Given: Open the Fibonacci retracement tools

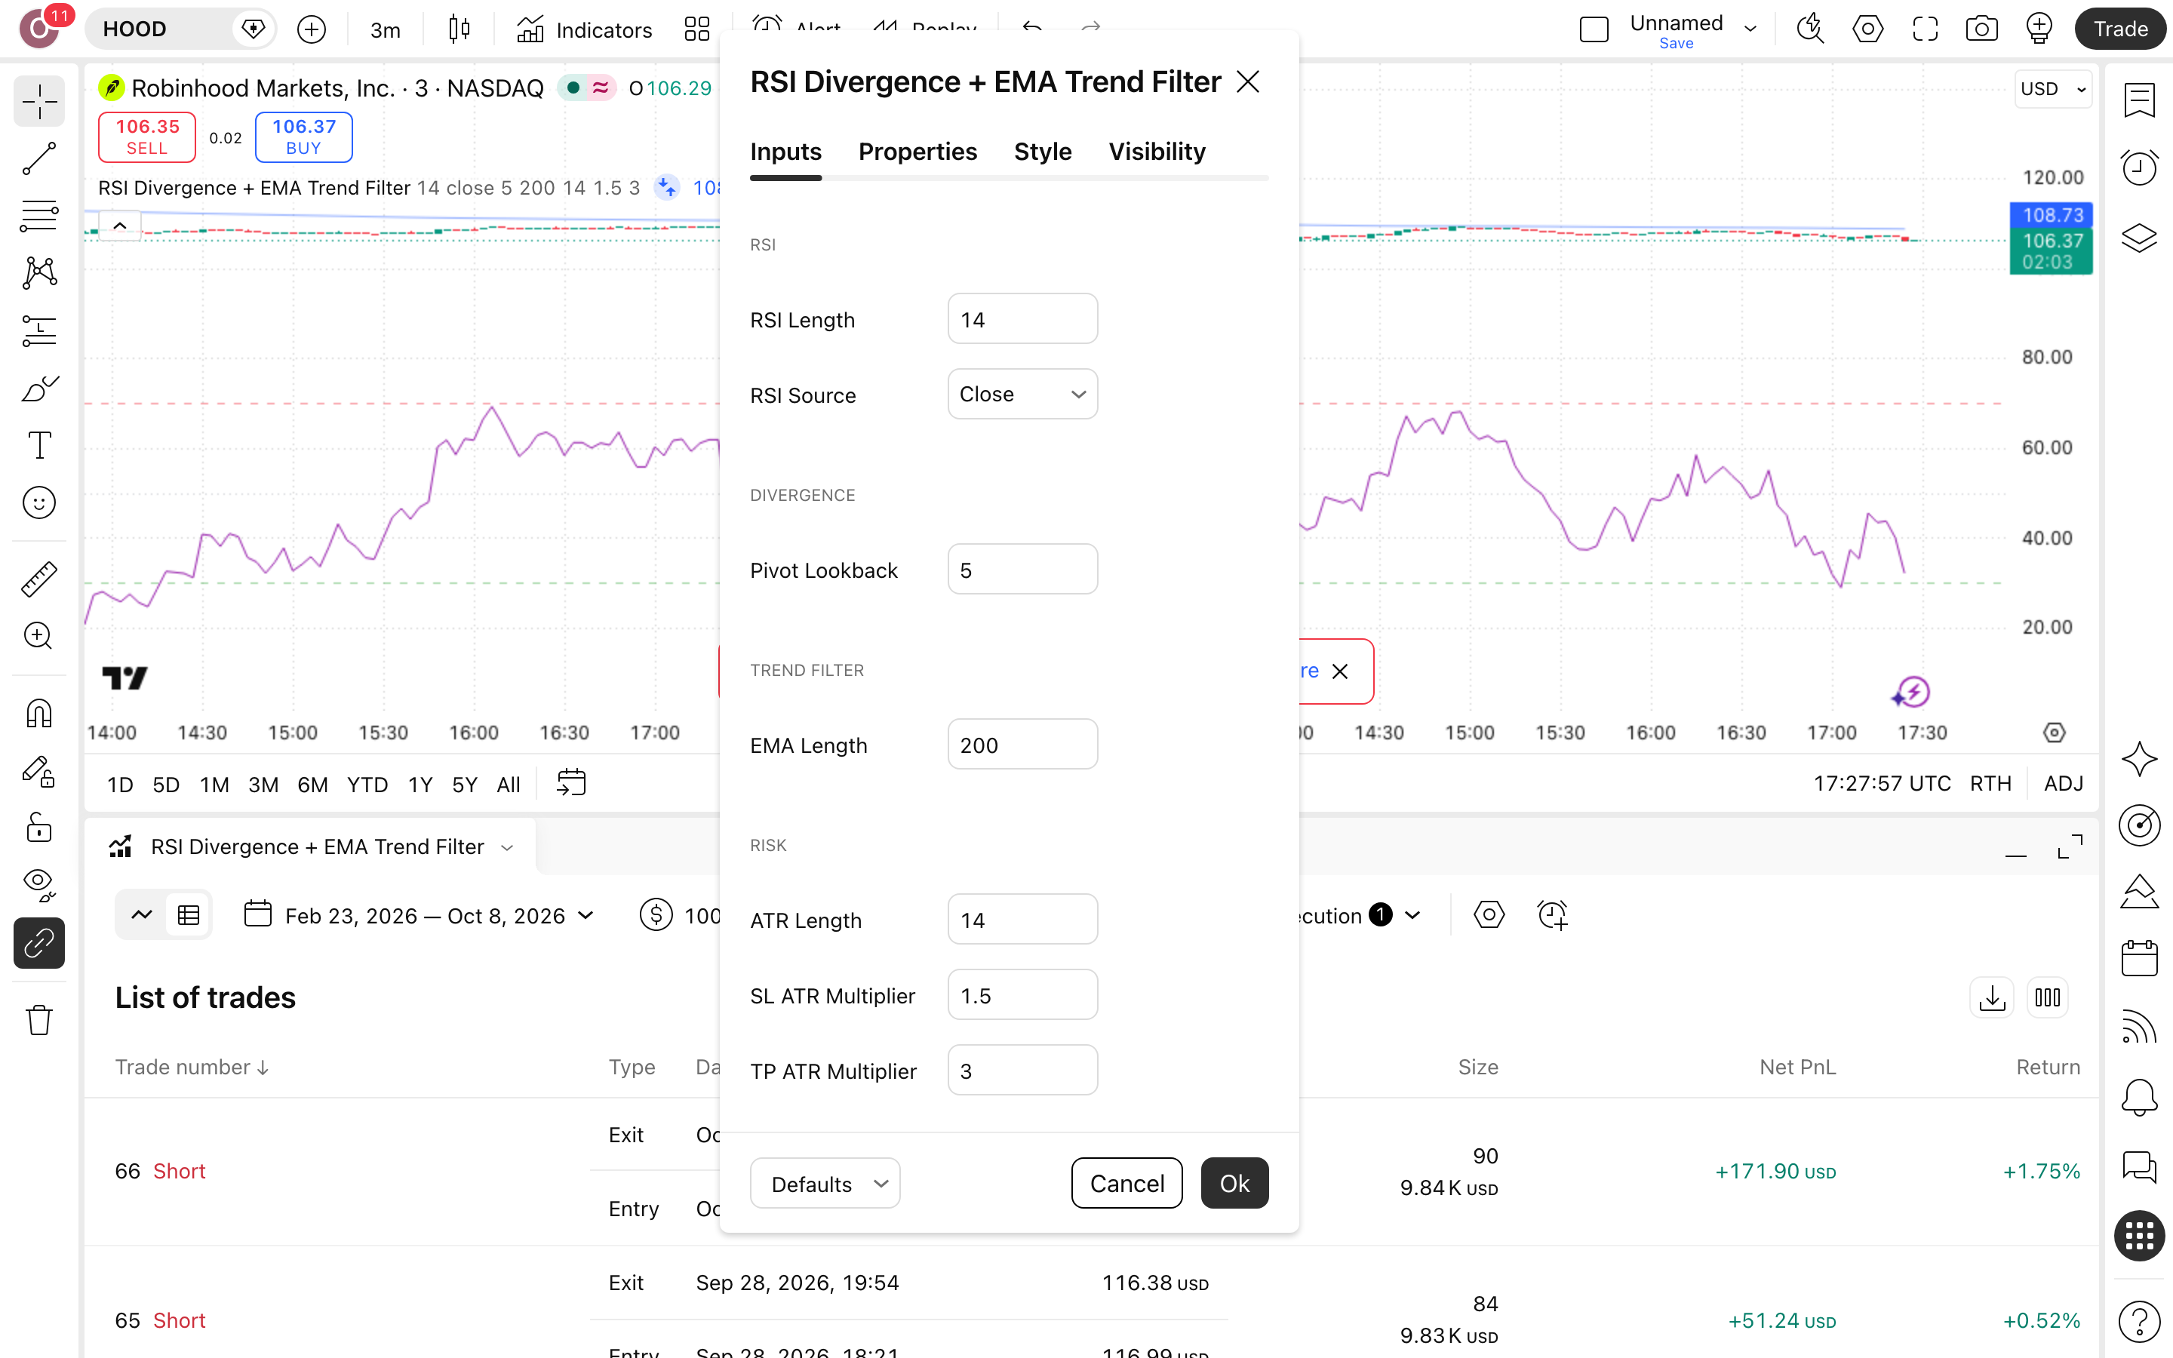Looking at the screenshot, I should [39, 217].
